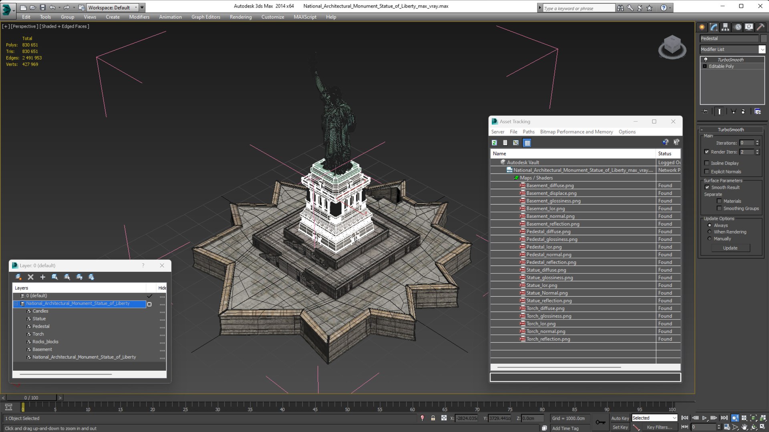
Task: Click the Undo icon in title toolbar
Action: [x=52, y=7]
